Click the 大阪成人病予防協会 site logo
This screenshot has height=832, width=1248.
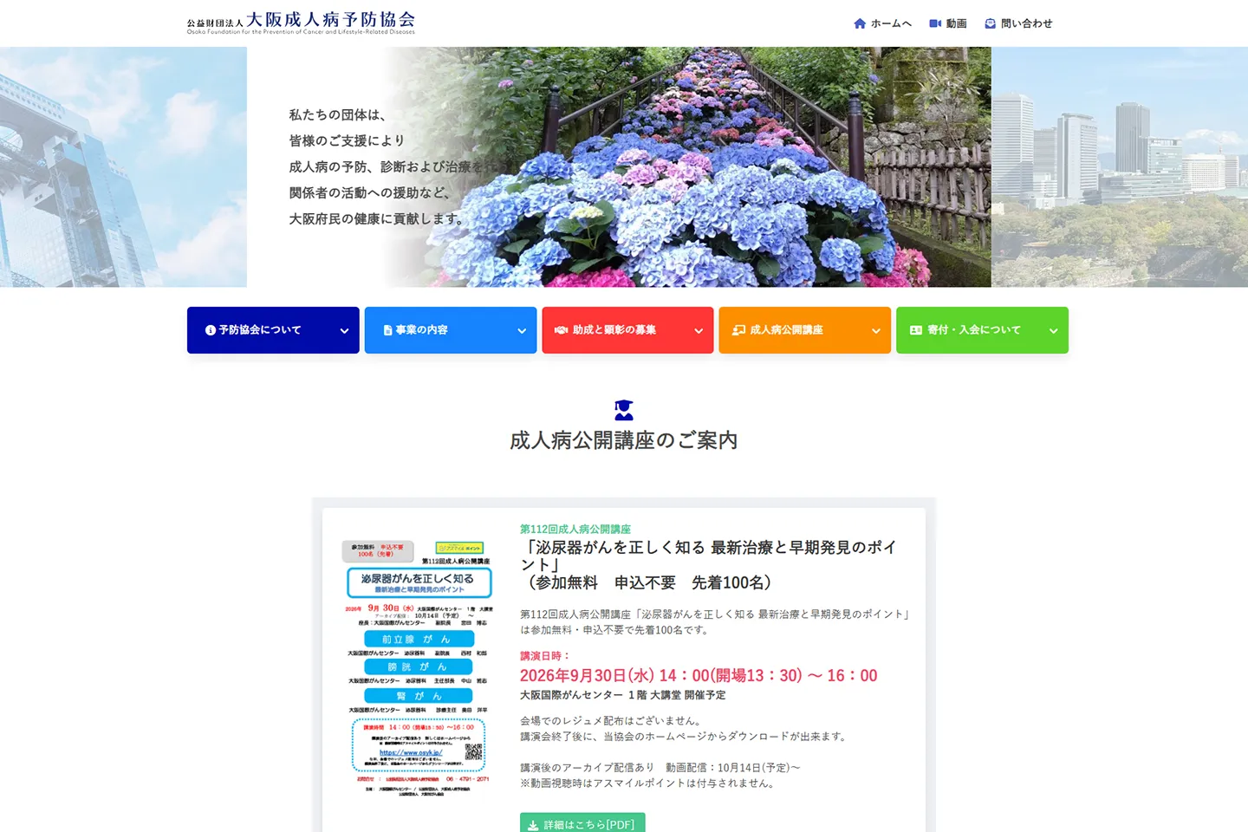[301, 23]
